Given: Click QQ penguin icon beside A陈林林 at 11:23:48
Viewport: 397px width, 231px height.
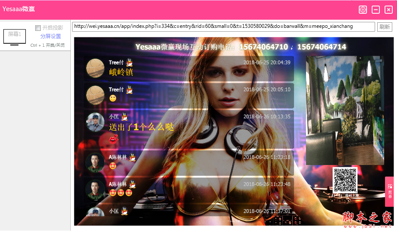Looking at the screenshot, I should (x=133, y=184).
